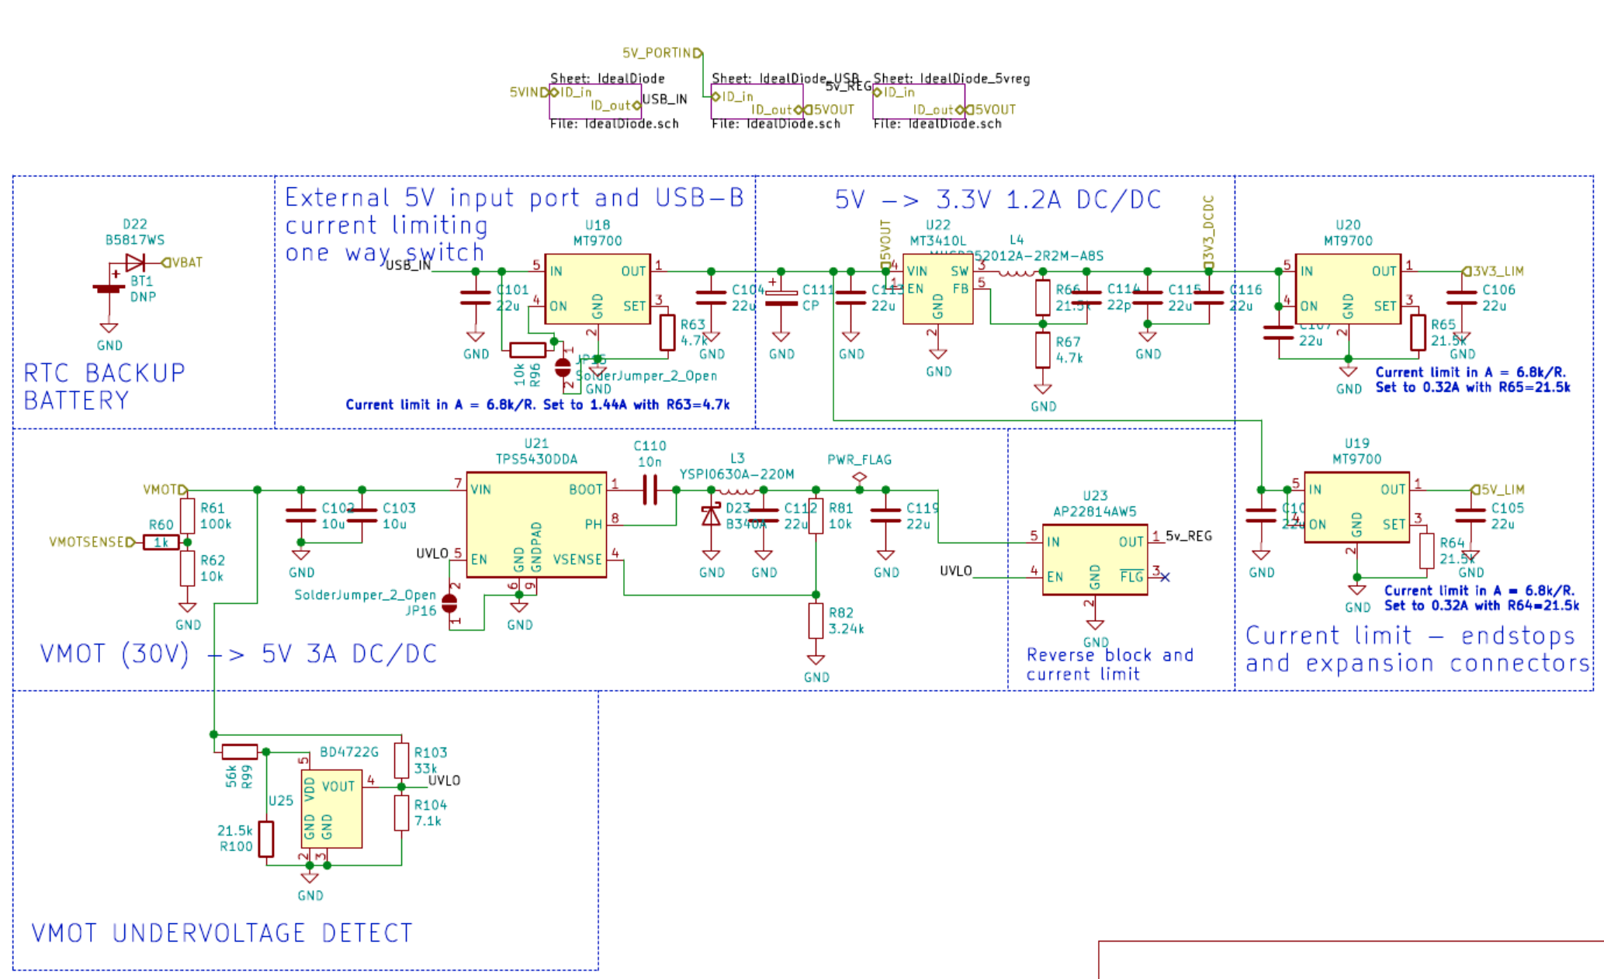Click the C110 10n capacitor symbol
1604x979 pixels.
(x=650, y=490)
